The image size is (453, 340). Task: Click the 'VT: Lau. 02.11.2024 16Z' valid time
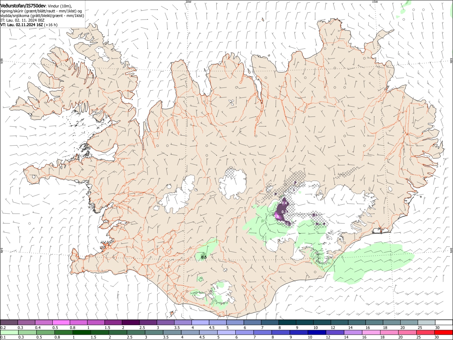point(22,25)
